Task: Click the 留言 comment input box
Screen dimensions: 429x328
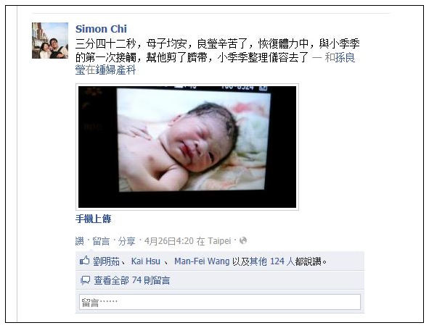Action: (220, 302)
